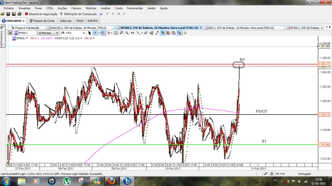Open the Preços e Transacção chart tab
Viewport: 332px width, 186px height.
click(26, 28)
